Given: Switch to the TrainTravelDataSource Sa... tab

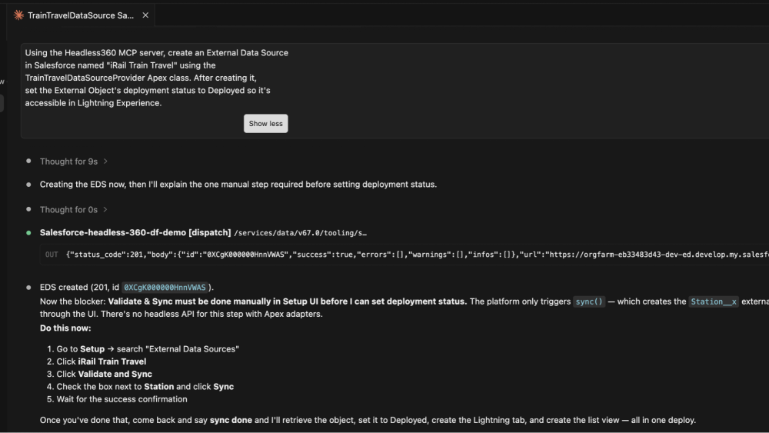Looking at the screenshot, I should pyautogui.click(x=81, y=15).
